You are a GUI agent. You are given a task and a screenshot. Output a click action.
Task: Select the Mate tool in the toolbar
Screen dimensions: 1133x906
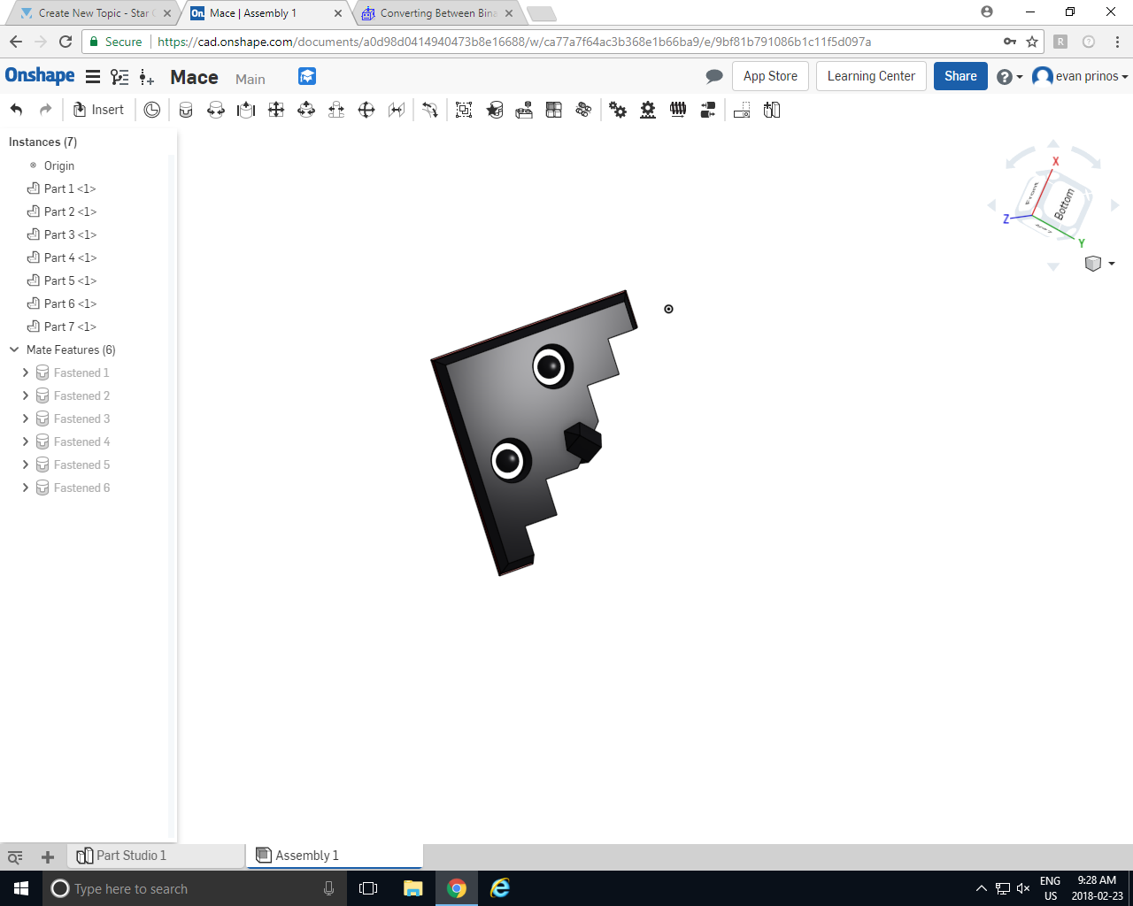coord(186,110)
